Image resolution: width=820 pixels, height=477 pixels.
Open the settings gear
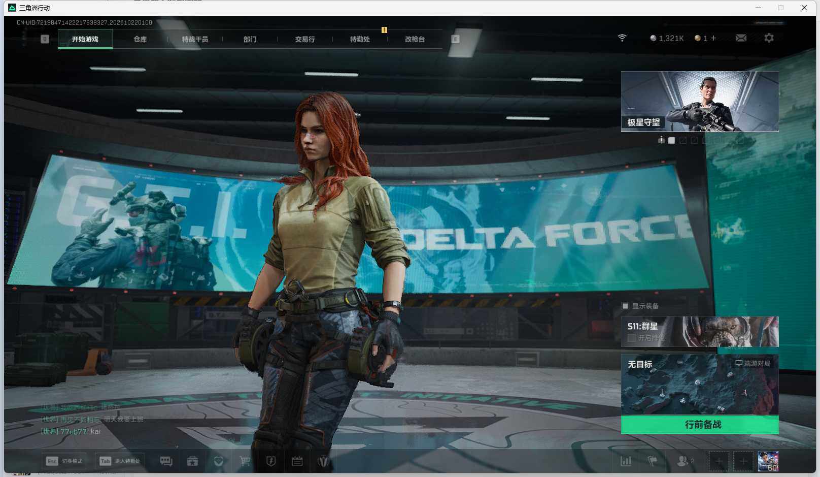point(769,38)
